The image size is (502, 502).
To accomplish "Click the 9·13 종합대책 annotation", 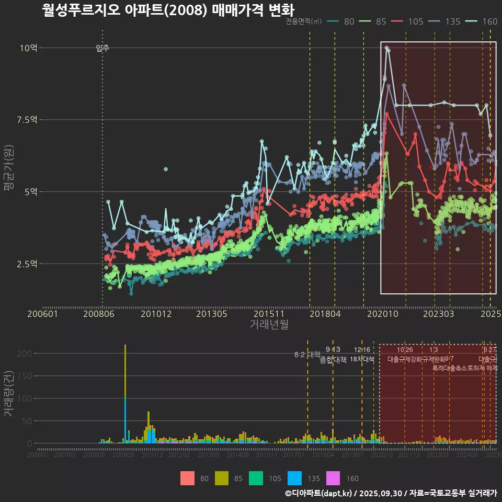I will click(x=333, y=355).
